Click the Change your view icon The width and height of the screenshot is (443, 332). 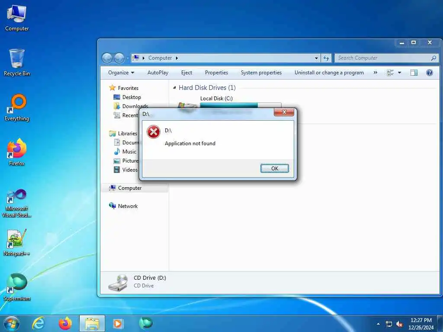coord(390,73)
